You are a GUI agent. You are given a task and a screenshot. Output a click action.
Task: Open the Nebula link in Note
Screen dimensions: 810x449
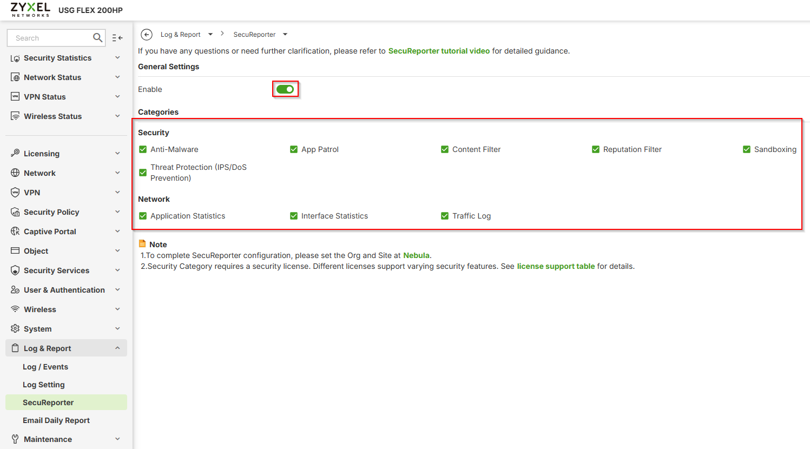pyautogui.click(x=416, y=255)
